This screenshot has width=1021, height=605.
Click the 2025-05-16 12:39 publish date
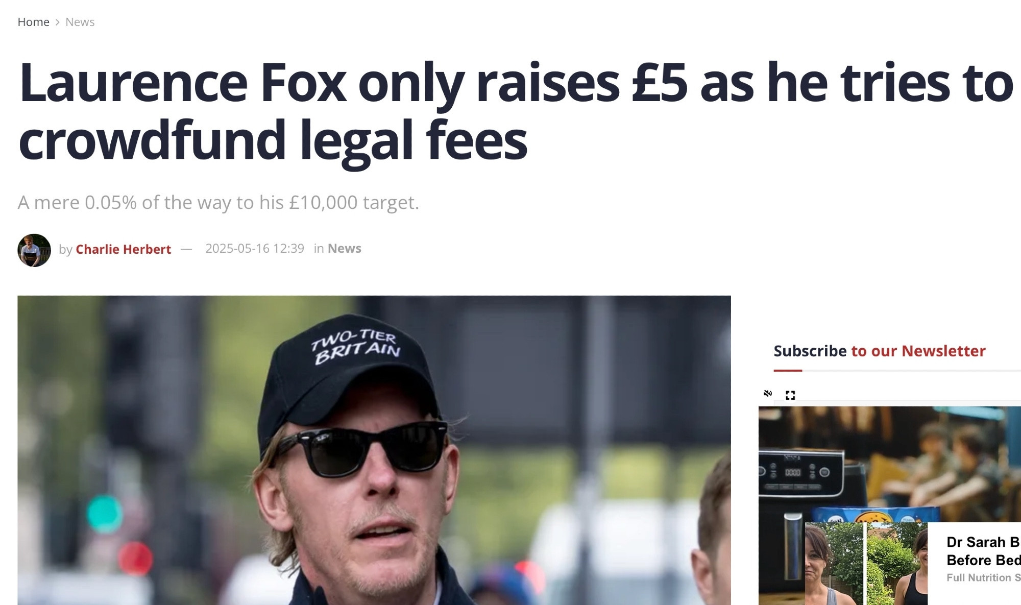(x=255, y=248)
